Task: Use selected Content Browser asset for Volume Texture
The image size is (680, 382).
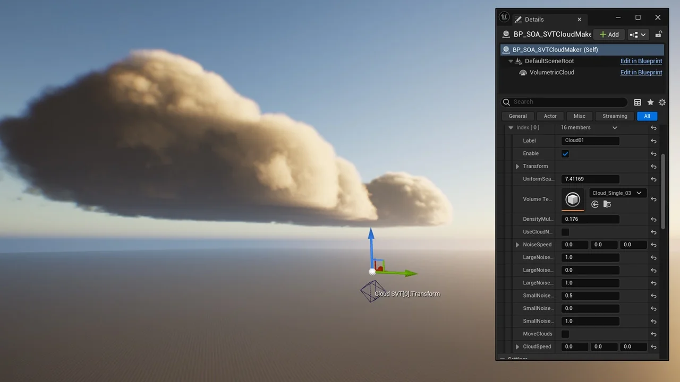Action: coord(594,204)
